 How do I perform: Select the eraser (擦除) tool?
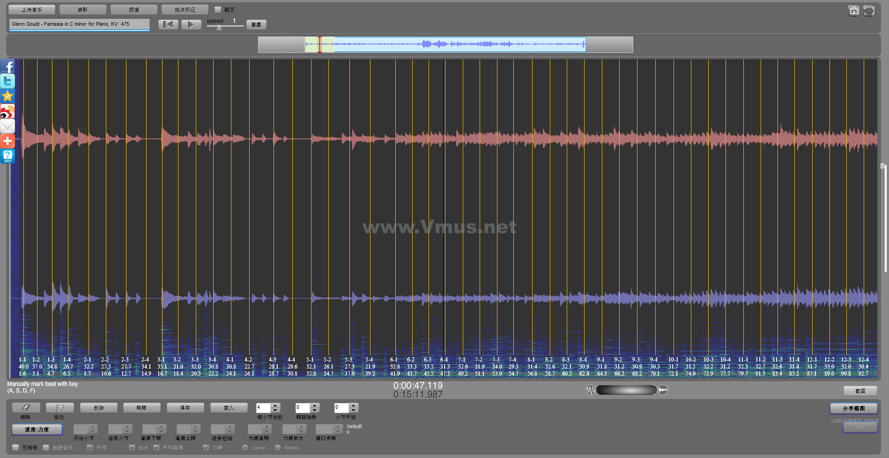tap(26, 408)
